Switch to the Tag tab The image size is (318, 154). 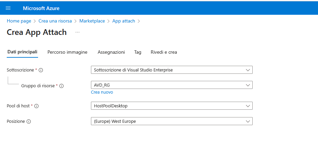pyautogui.click(x=138, y=52)
